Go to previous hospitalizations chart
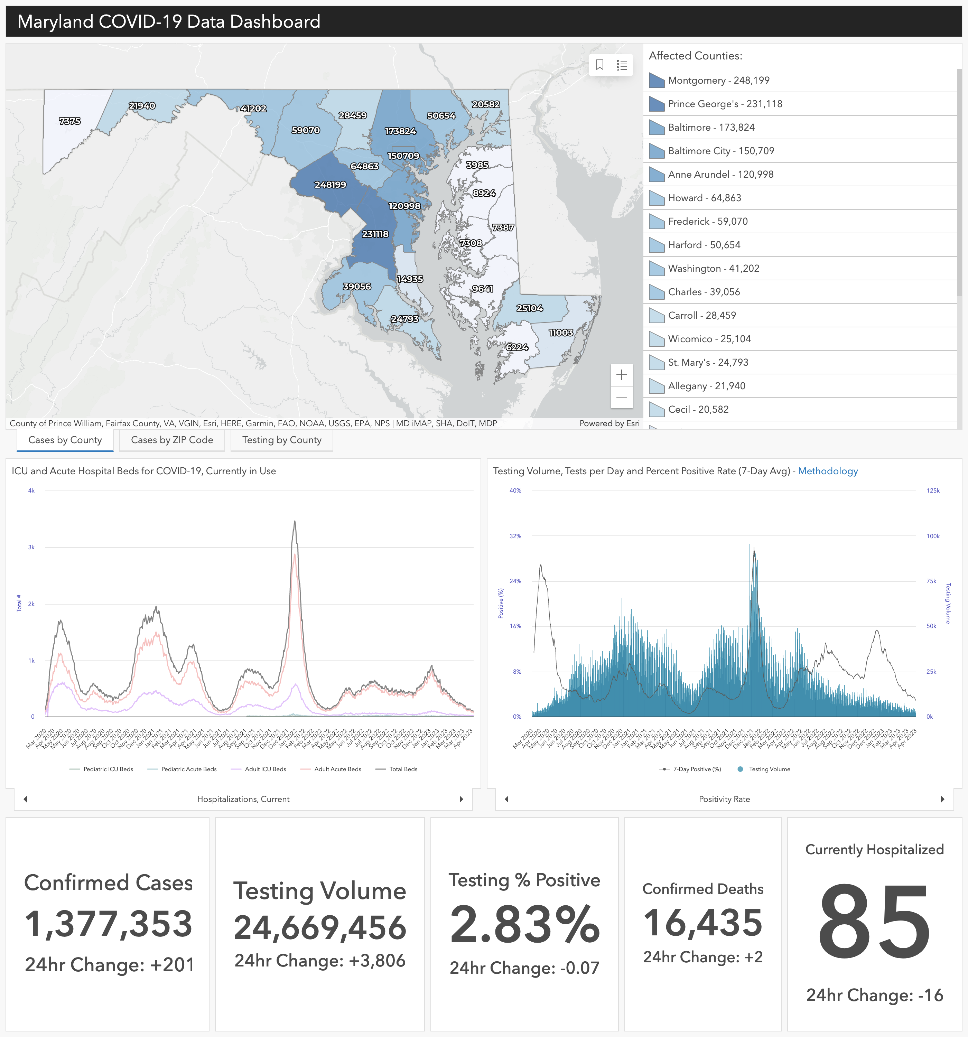Image resolution: width=968 pixels, height=1037 pixels. (25, 799)
